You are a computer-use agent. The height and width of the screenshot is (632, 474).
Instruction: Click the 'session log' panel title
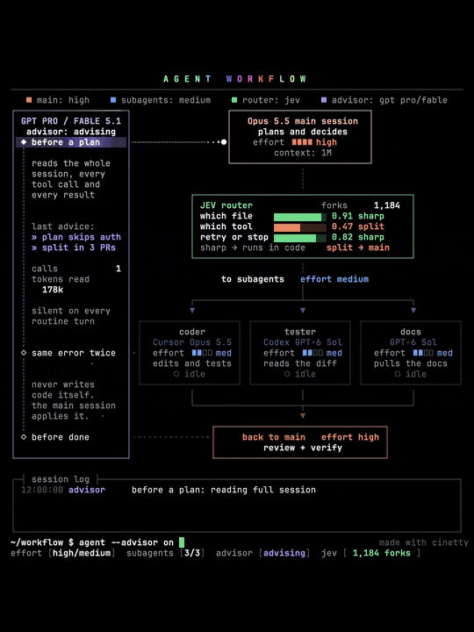(x=61, y=479)
